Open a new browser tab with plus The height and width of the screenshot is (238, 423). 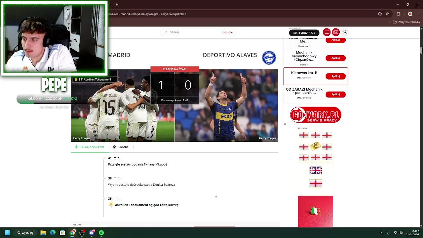tap(117, 4)
